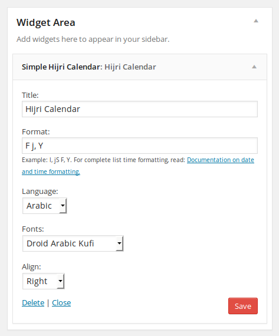Click the 'Language:' label
This screenshot has width=279, height=336.
point(40,192)
